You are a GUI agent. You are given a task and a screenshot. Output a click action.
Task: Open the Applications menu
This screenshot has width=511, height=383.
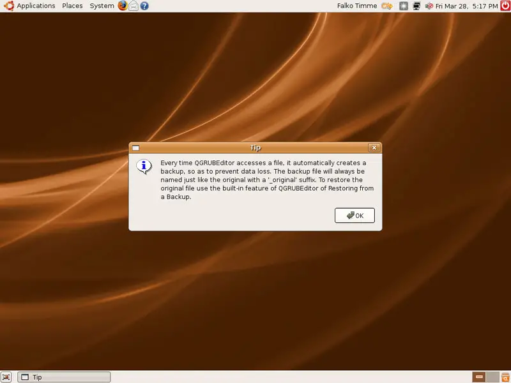pyautogui.click(x=36, y=6)
